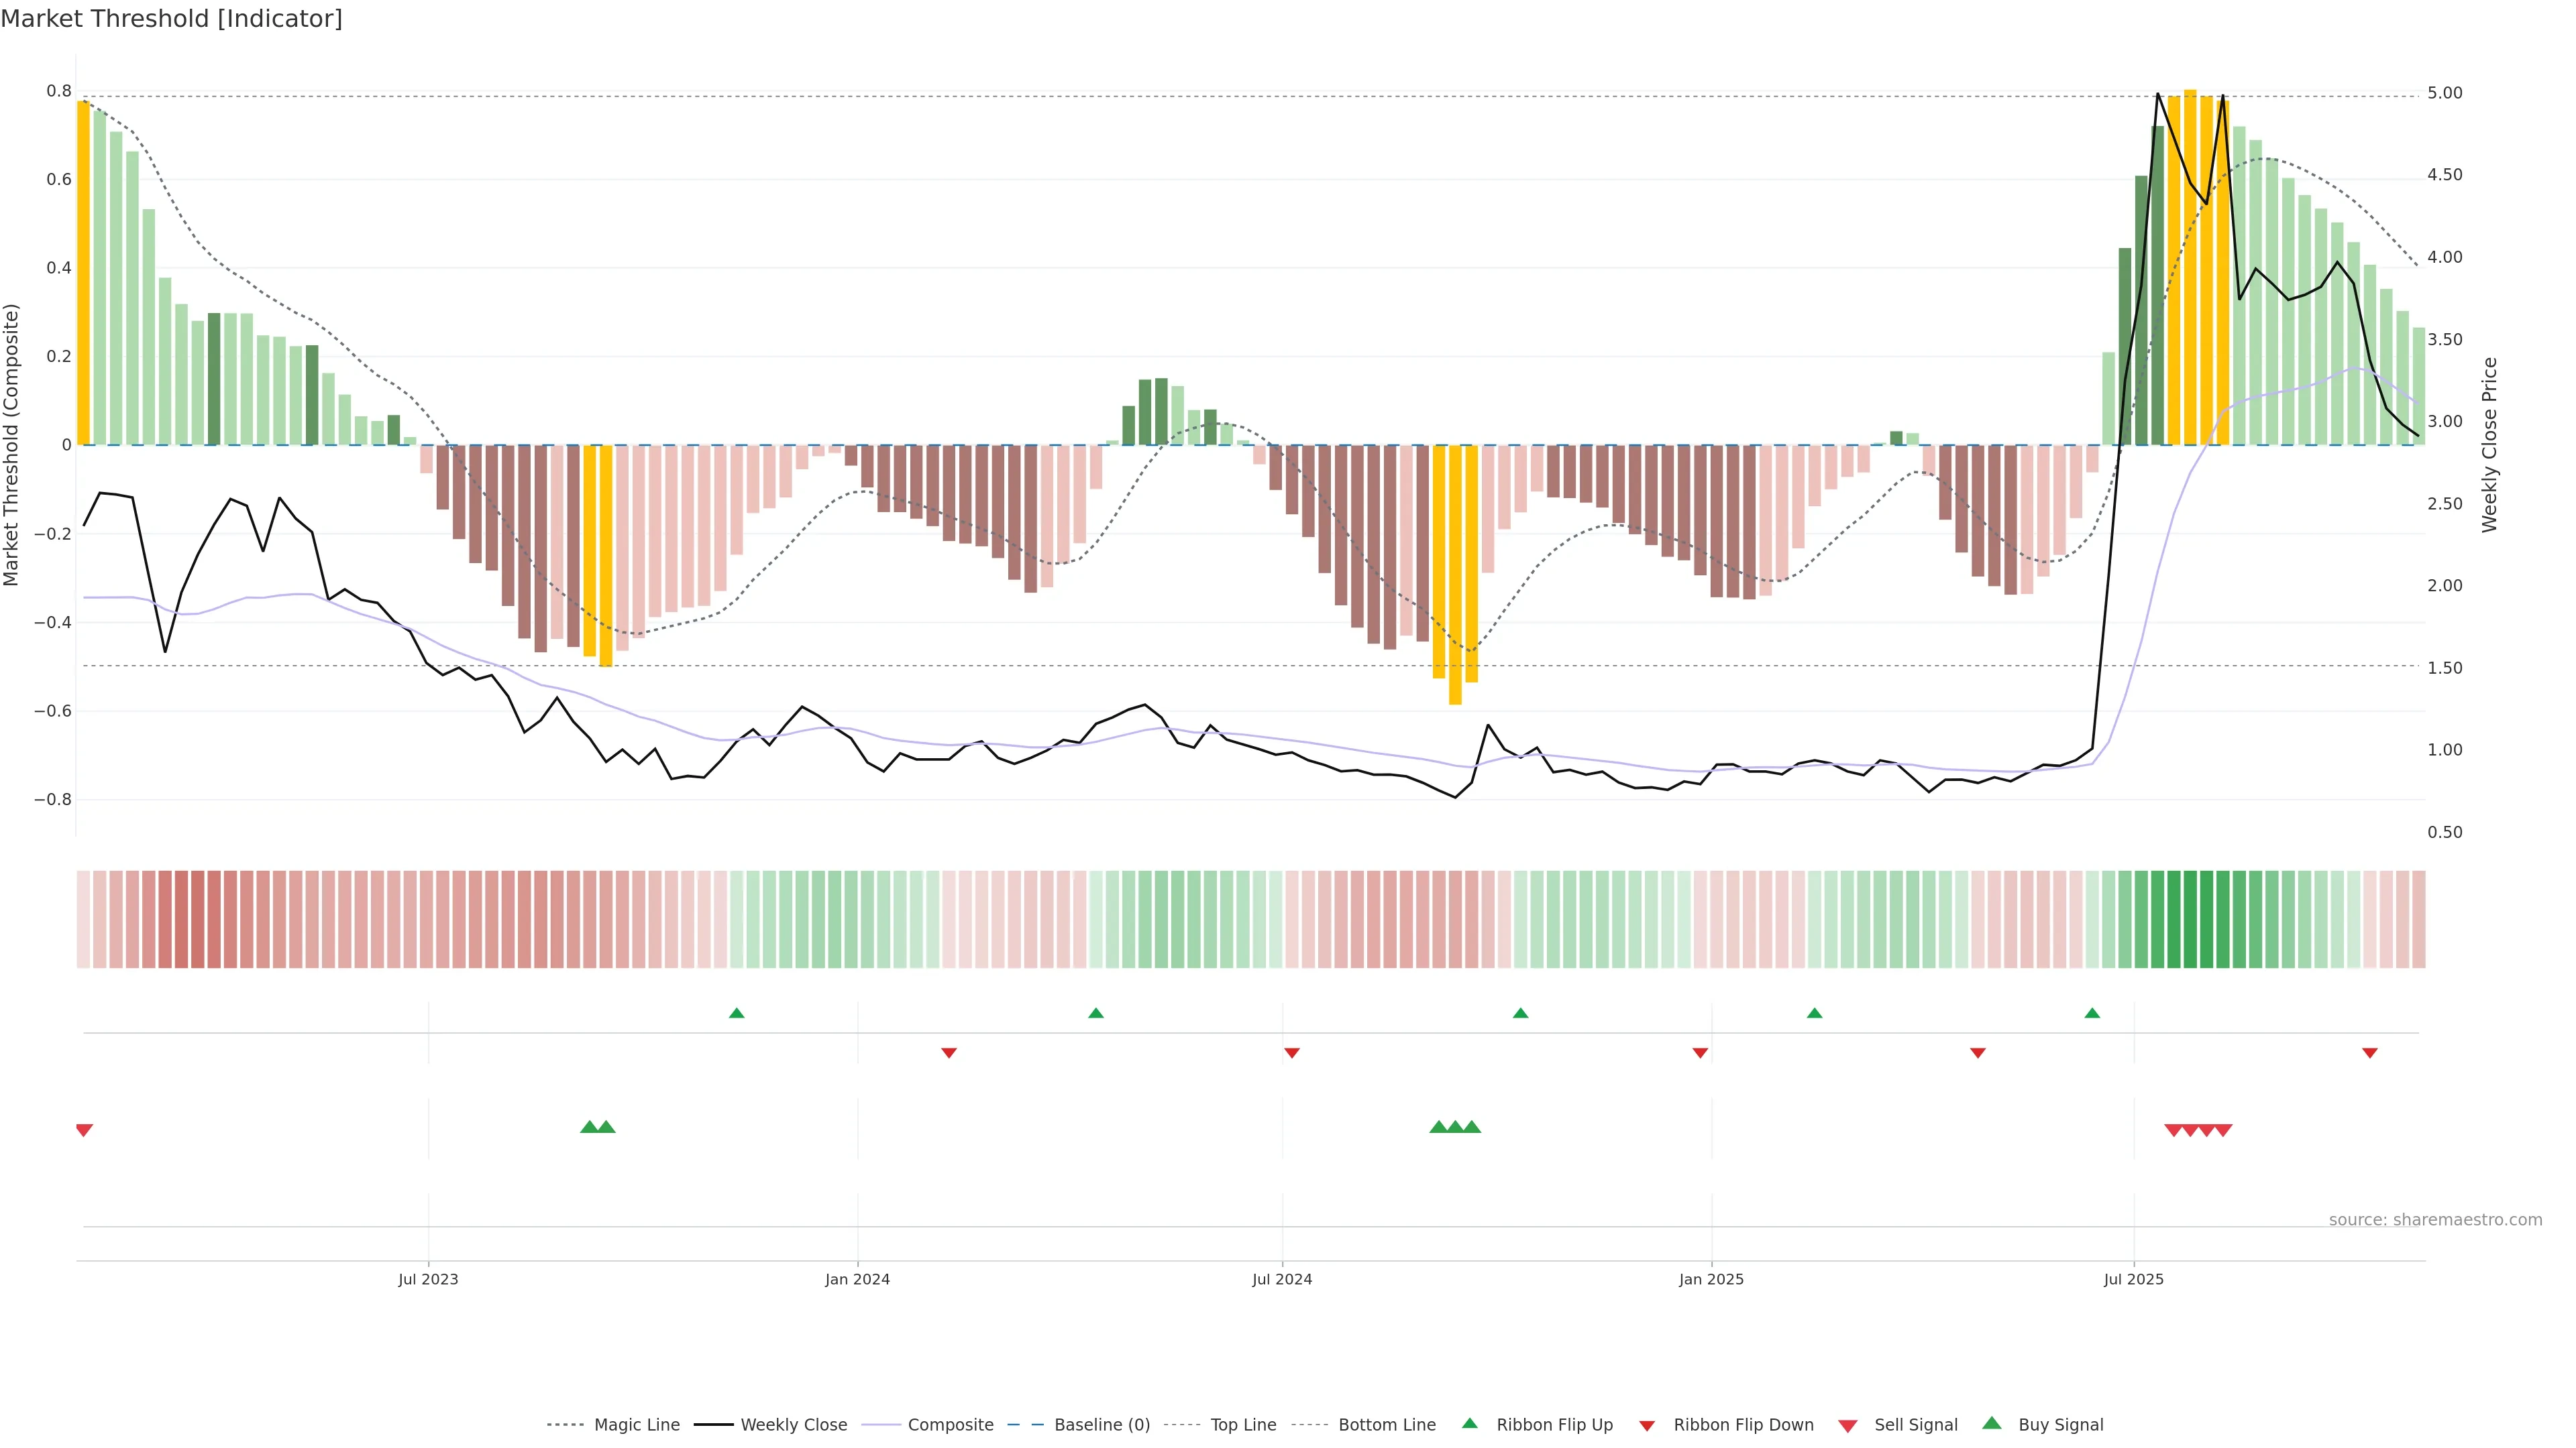Click the leftmost red sell signal marker

point(84,1130)
